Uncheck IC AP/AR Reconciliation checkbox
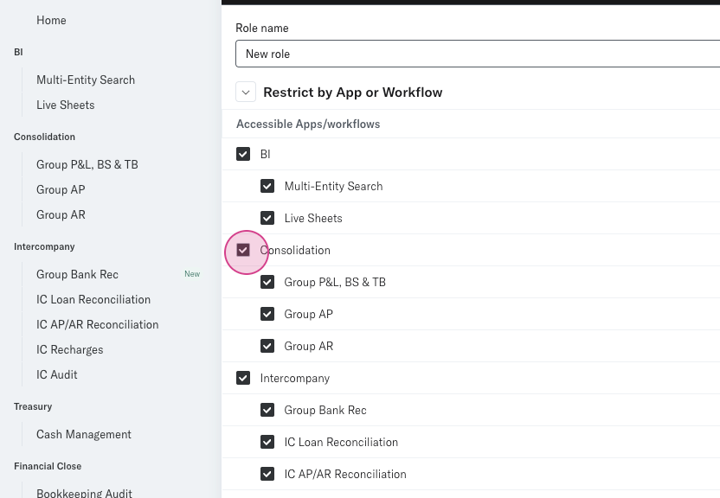 point(267,474)
